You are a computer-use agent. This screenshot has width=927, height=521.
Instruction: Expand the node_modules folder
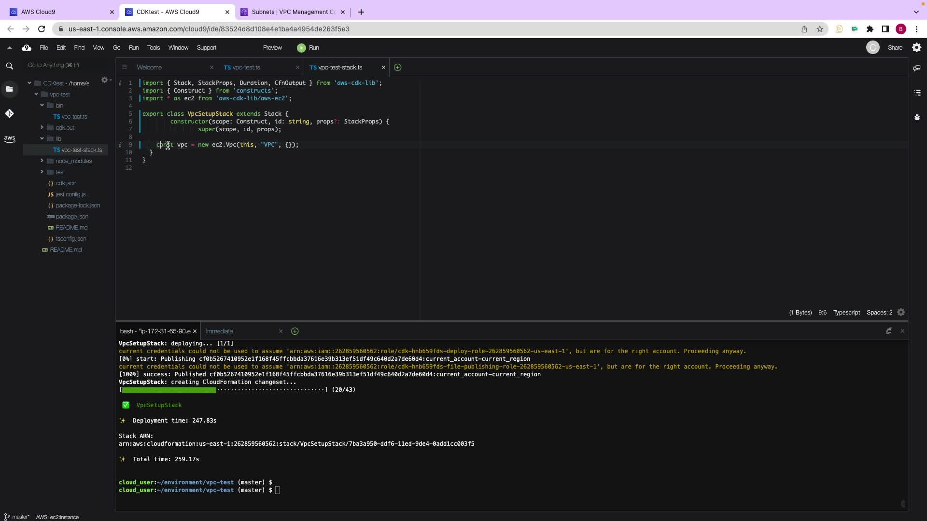click(x=42, y=161)
